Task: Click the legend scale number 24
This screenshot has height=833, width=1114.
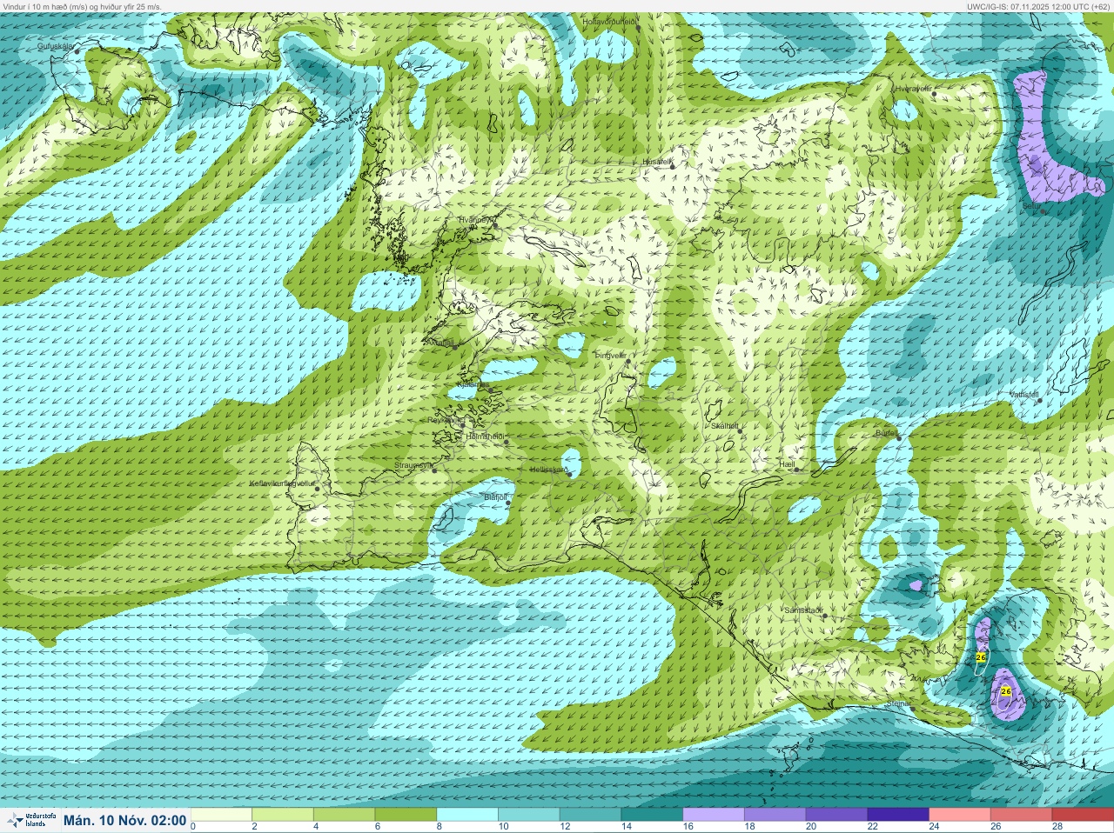Action: tap(934, 827)
